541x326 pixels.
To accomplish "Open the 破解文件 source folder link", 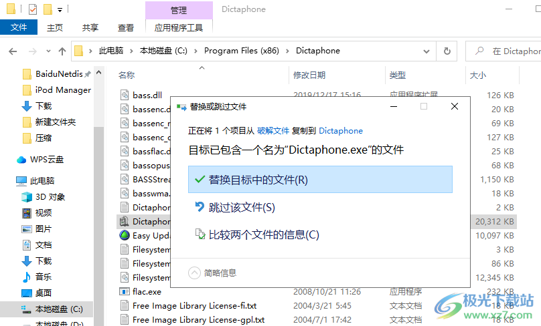I will [x=273, y=131].
